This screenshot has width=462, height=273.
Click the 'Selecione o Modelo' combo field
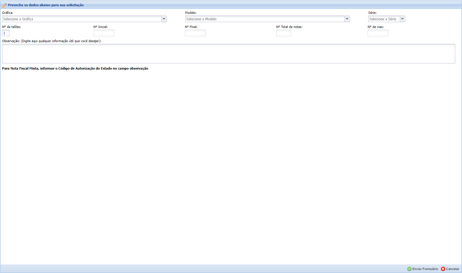265,19
